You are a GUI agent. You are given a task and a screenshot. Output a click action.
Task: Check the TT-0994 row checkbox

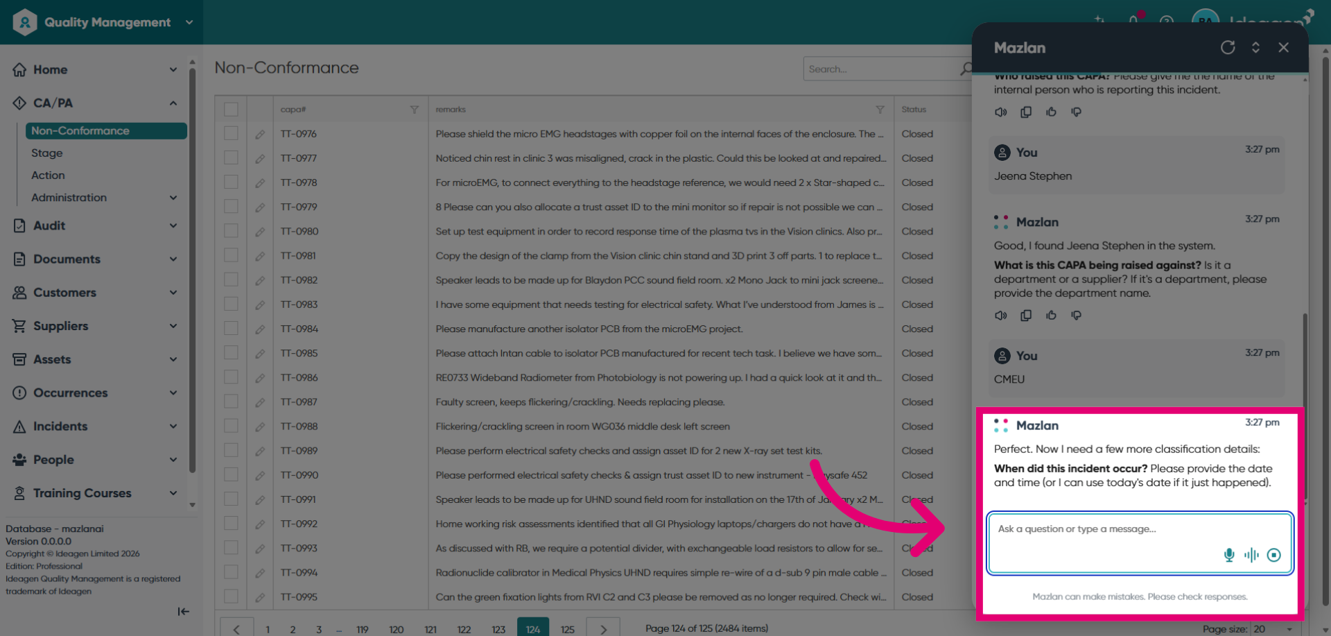pyautogui.click(x=231, y=572)
